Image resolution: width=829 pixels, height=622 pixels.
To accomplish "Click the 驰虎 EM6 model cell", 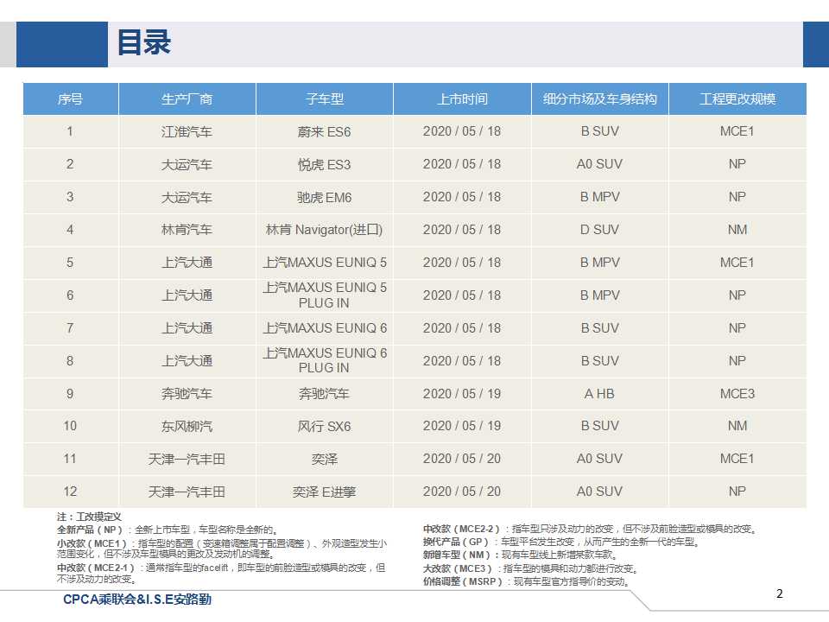I will 324,197.
